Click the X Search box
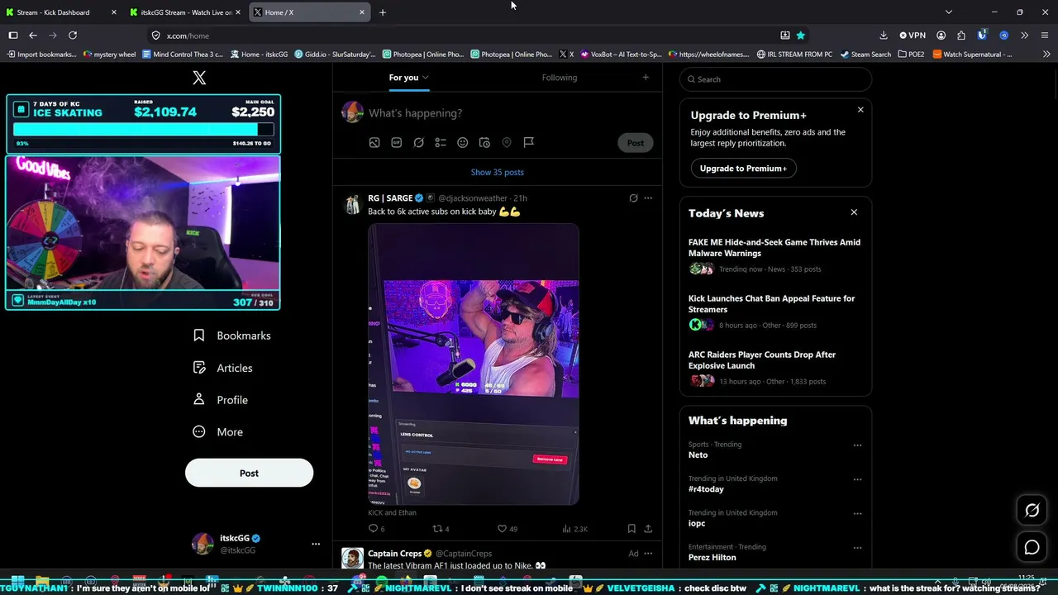Viewport: 1058px width, 595px height. click(x=775, y=79)
